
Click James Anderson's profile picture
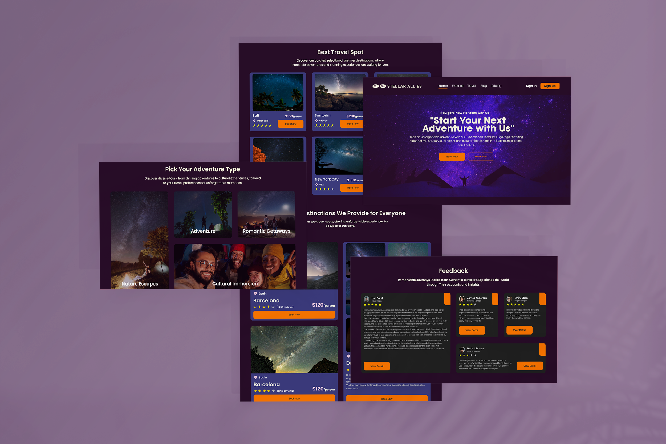[462, 299]
